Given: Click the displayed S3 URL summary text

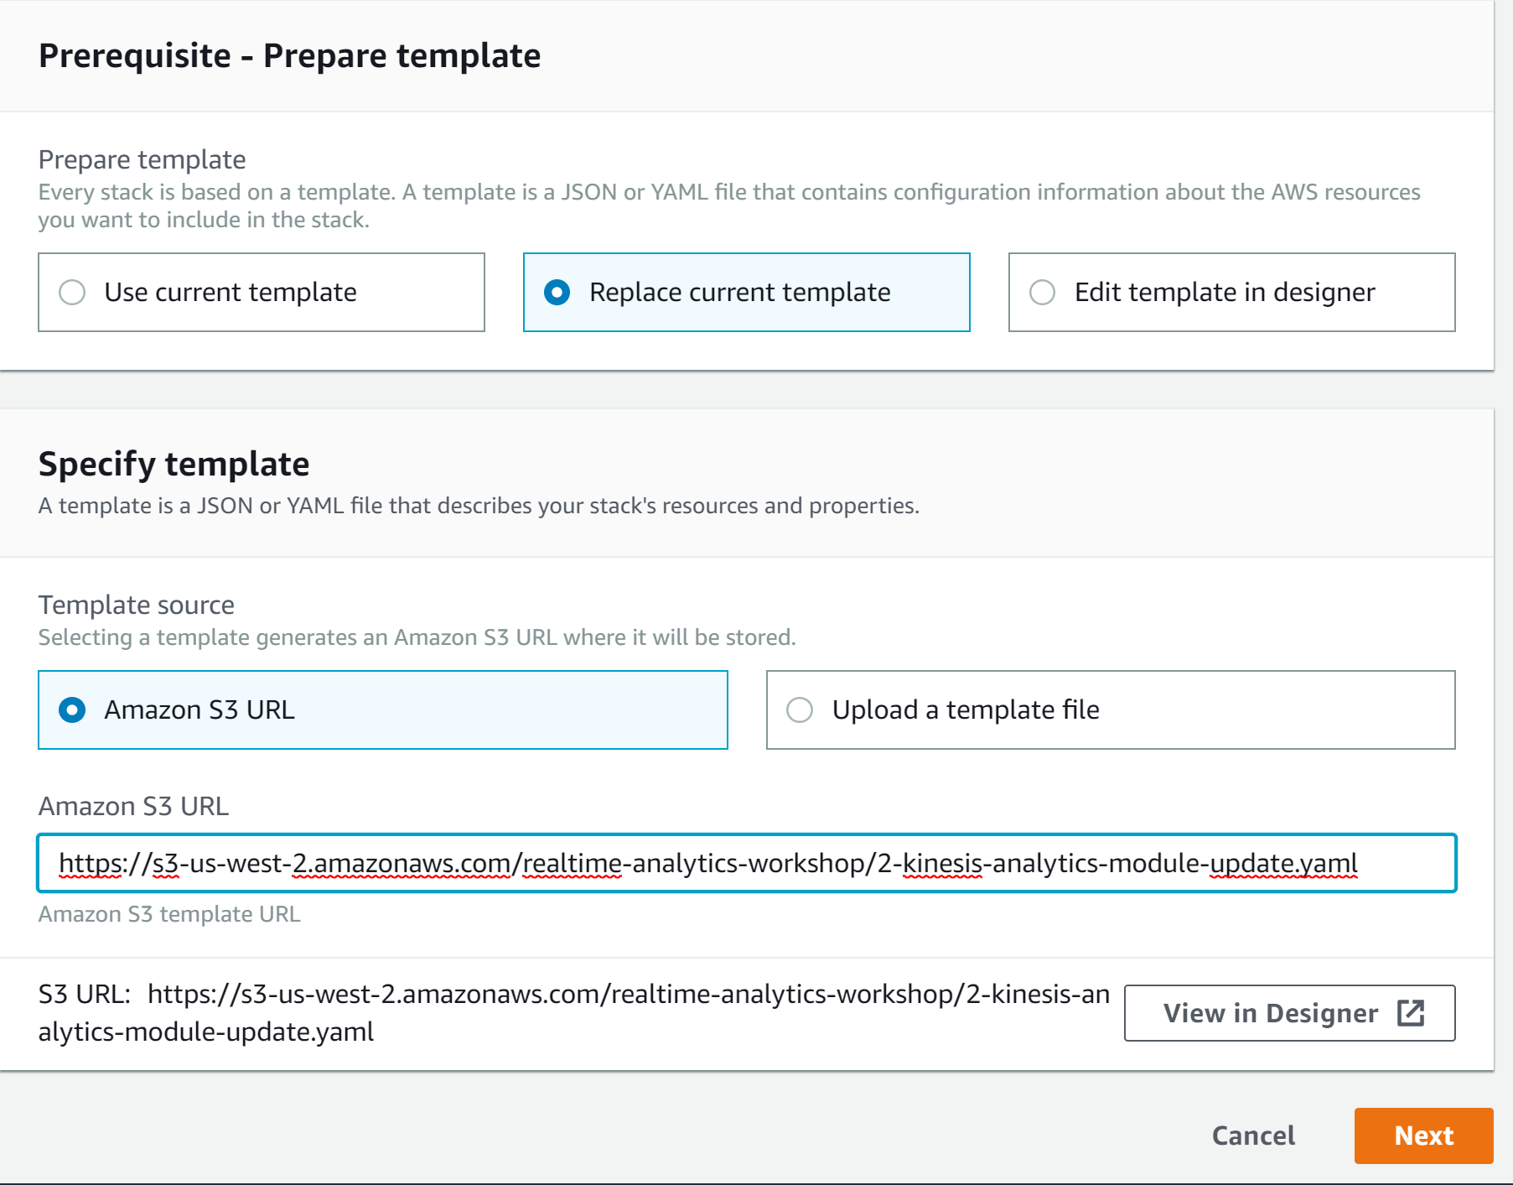Looking at the screenshot, I should (x=574, y=1013).
